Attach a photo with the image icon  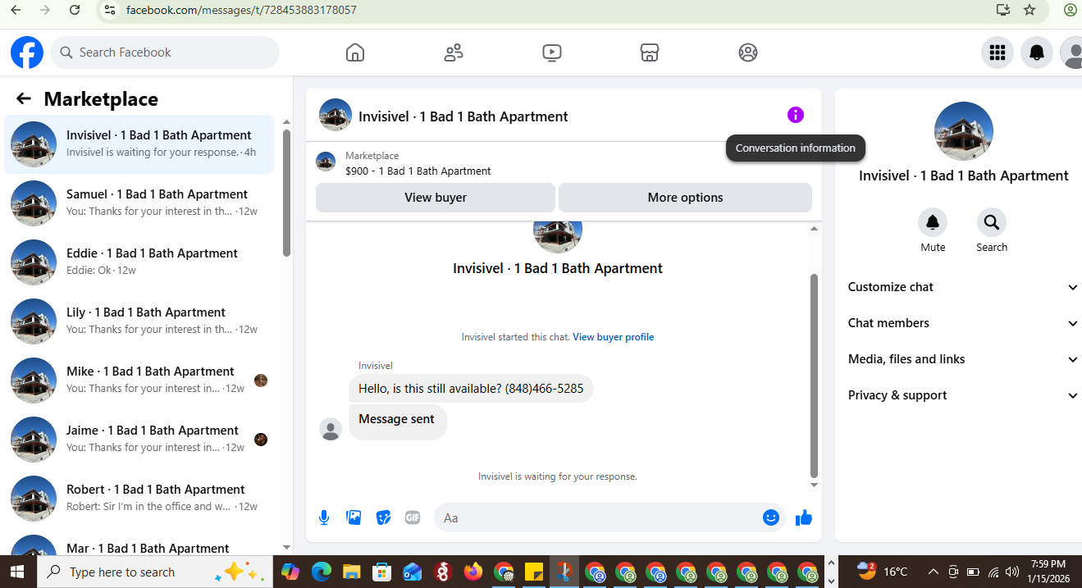354,517
